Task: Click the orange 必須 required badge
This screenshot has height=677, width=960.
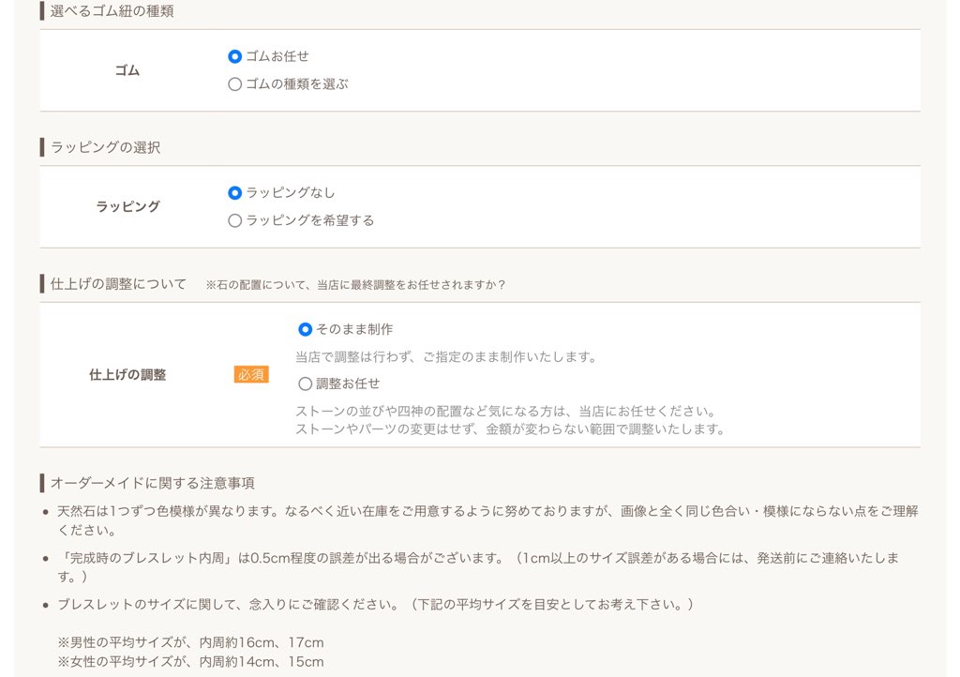Action: click(x=250, y=374)
